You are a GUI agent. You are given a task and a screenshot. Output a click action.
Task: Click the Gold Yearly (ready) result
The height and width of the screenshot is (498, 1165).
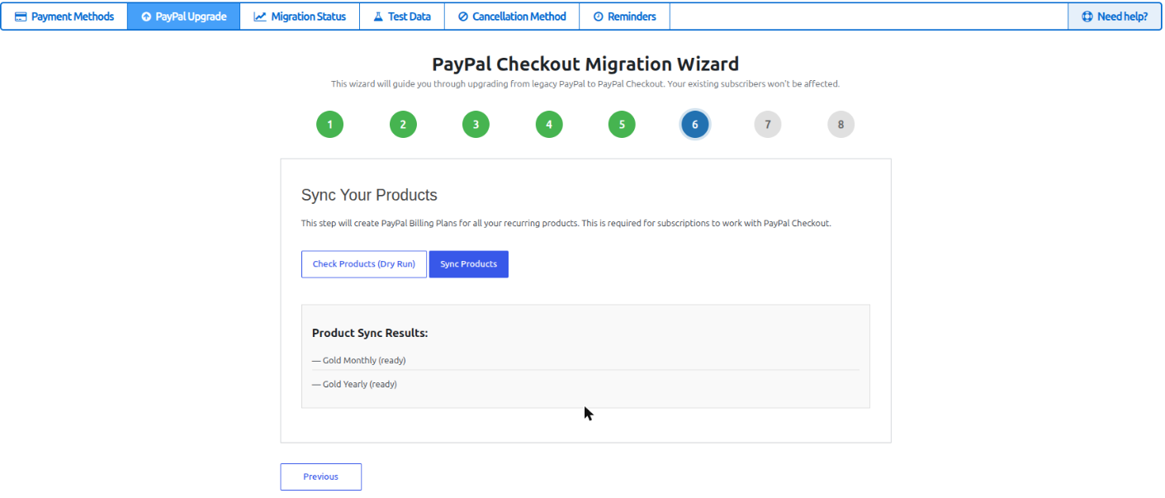354,384
